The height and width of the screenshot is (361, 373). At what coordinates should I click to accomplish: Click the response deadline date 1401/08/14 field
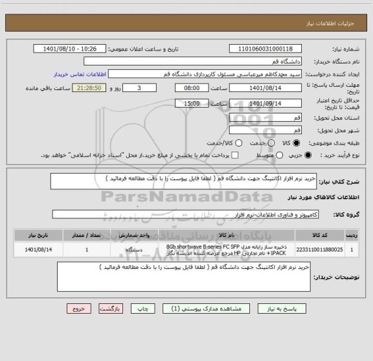coord(266,88)
